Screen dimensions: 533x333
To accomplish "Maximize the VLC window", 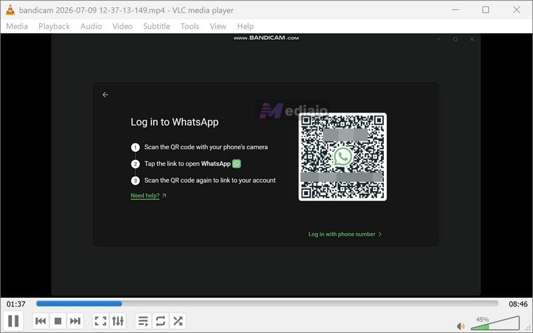I will pyautogui.click(x=486, y=10).
